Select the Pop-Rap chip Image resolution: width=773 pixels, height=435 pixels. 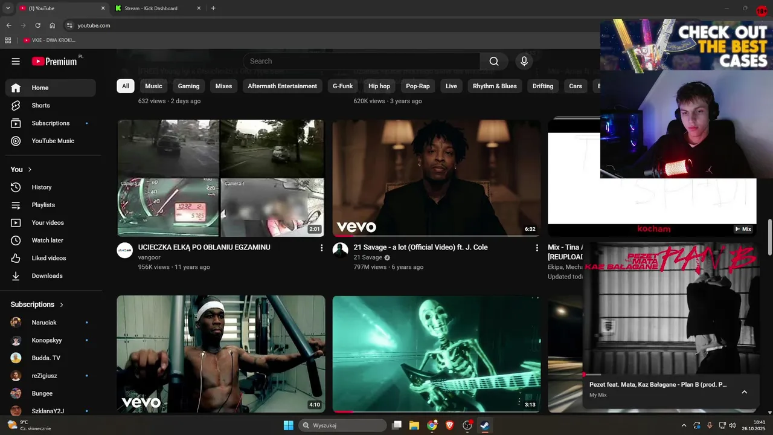(418, 86)
